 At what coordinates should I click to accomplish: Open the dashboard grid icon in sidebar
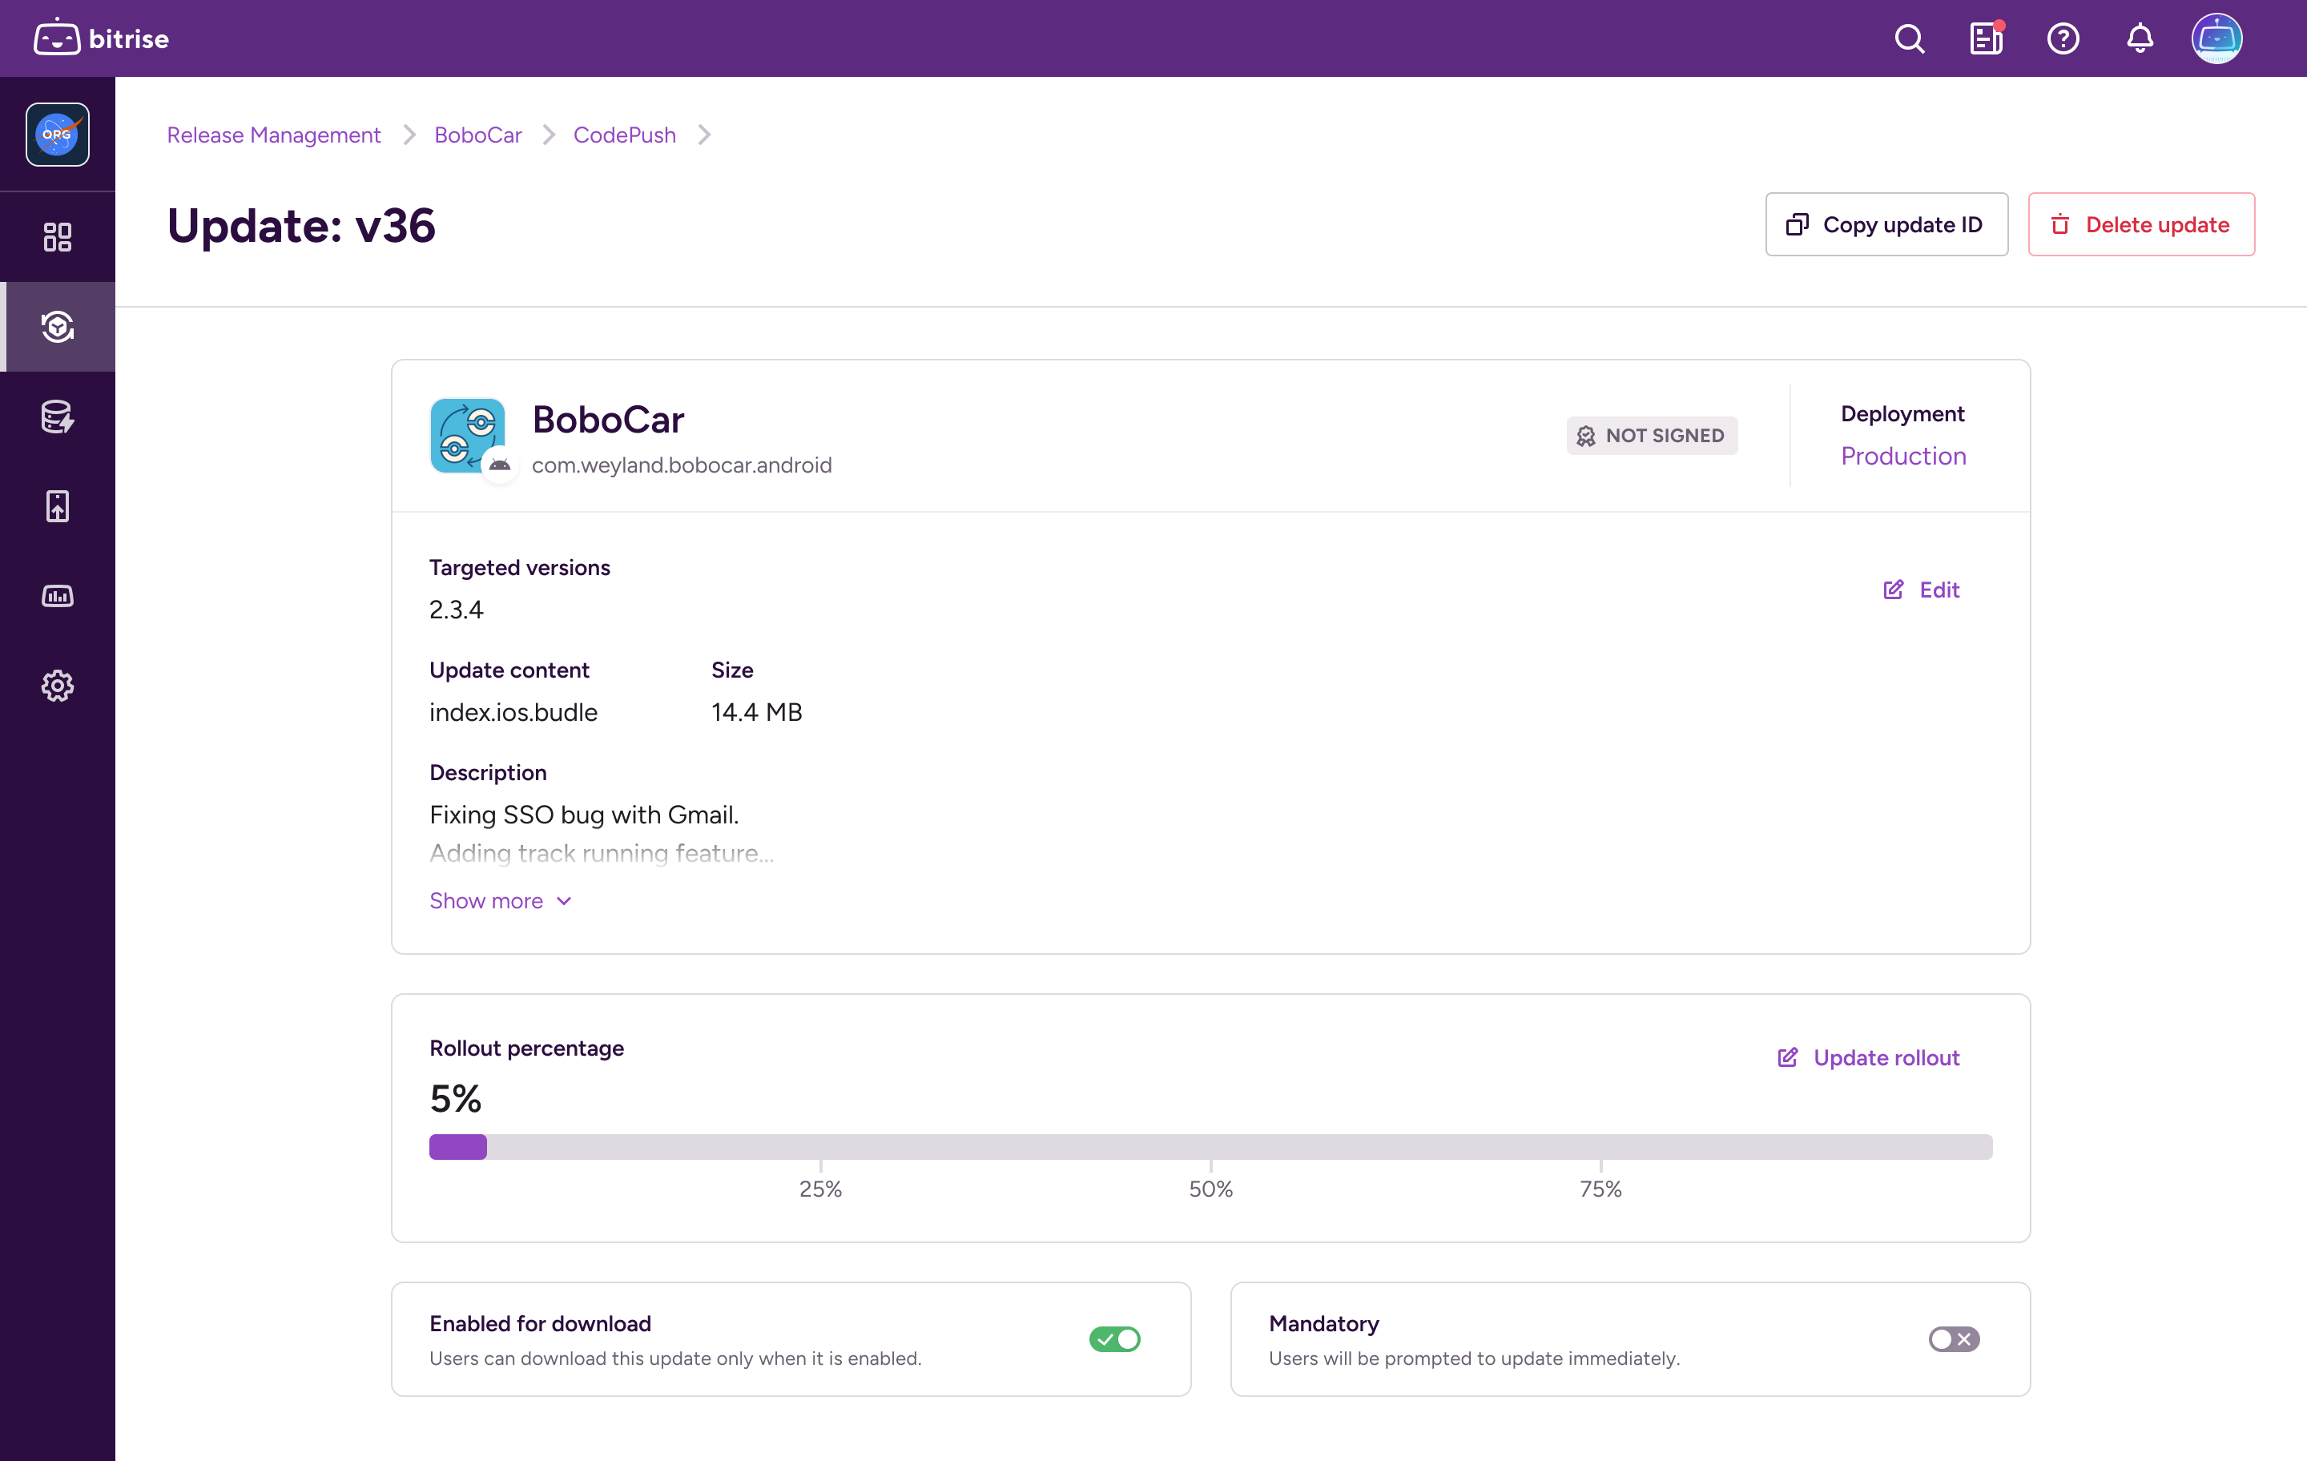(58, 236)
